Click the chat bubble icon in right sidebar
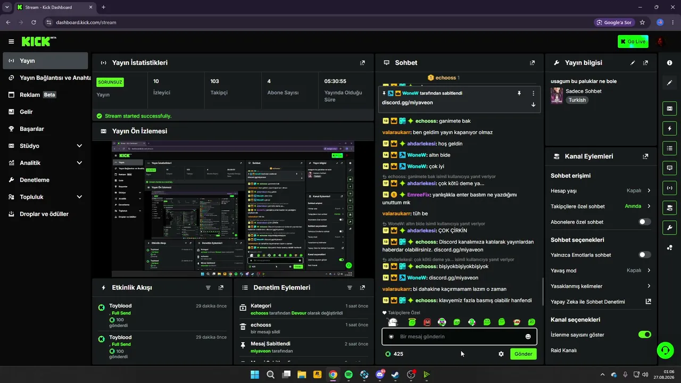This screenshot has height=383, width=681. 669,168
